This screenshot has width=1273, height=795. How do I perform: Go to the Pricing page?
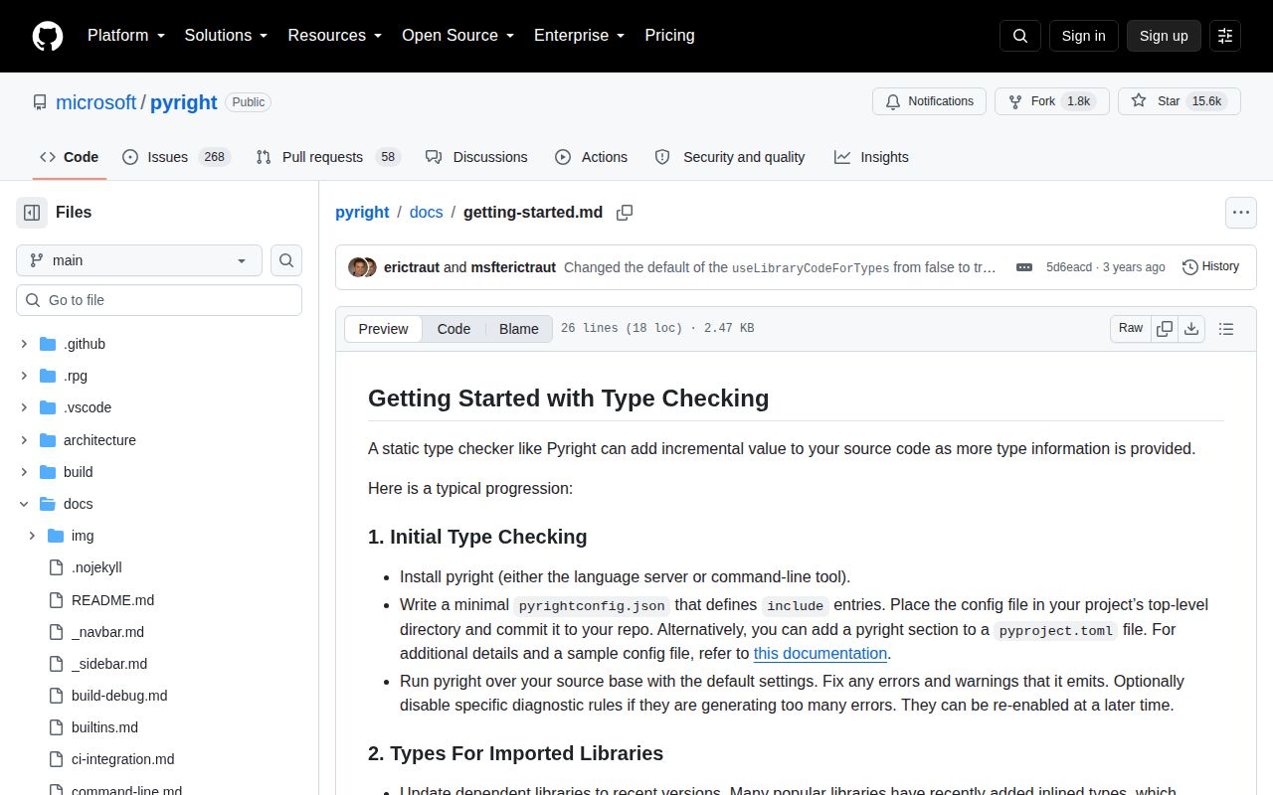(669, 36)
